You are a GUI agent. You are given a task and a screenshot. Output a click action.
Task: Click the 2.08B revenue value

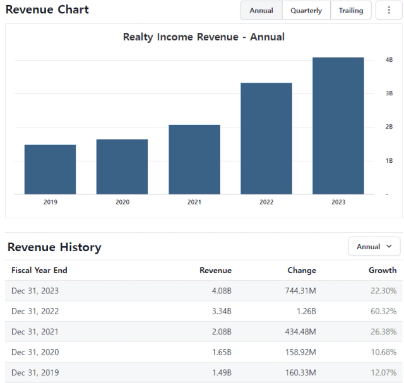click(x=222, y=331)
